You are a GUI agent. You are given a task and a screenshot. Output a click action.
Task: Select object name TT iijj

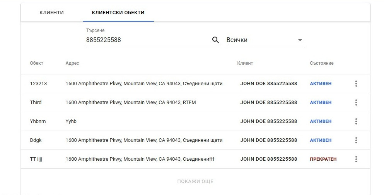[36, 159]
